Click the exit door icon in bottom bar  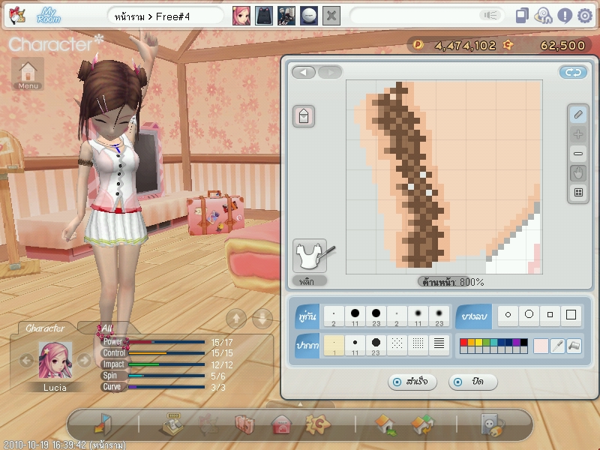(103, 424)
